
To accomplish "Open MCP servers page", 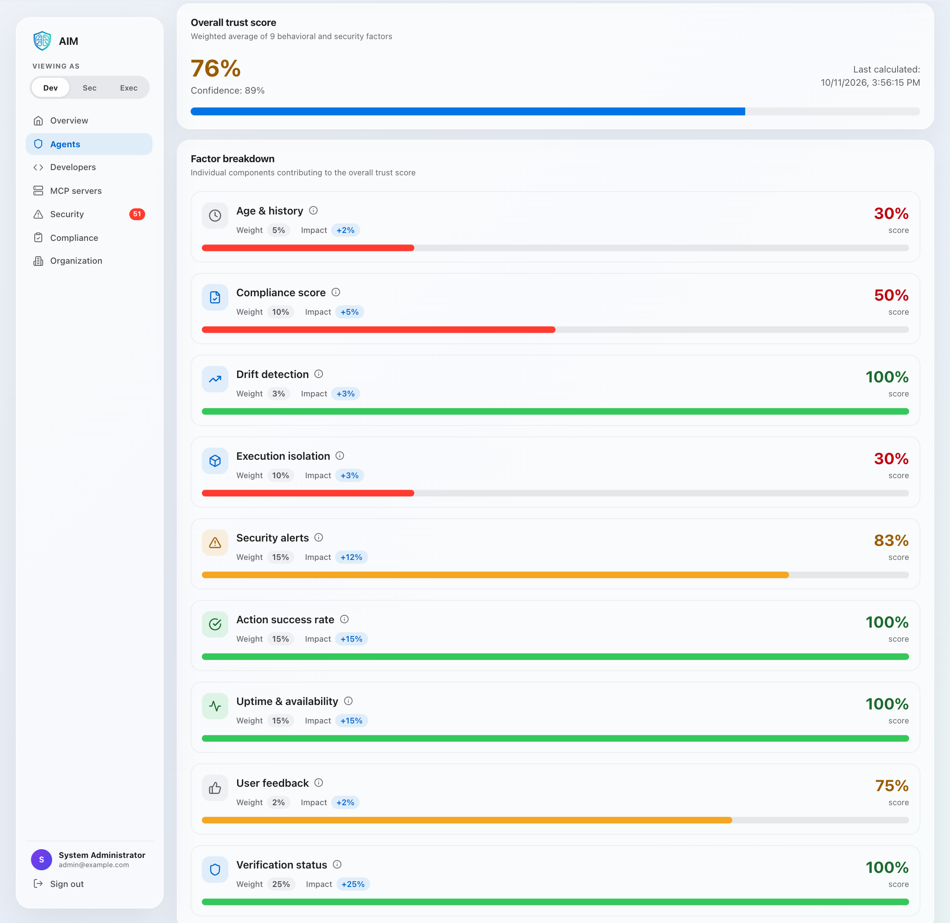I will pyautogui.click(x=89, y=191).
